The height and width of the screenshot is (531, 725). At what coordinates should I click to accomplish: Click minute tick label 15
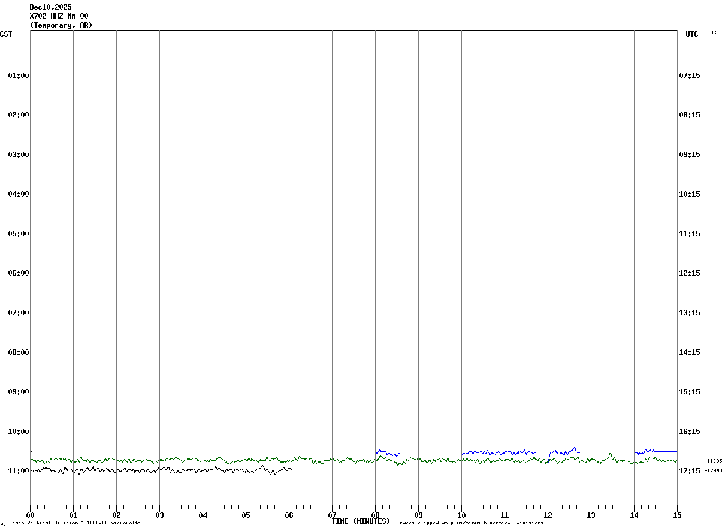[677, 515]
